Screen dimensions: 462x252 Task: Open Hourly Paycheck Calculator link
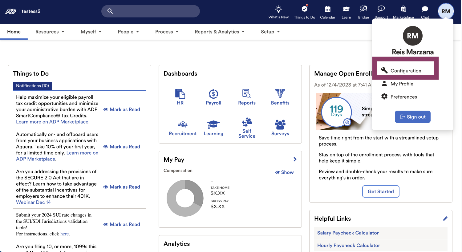[349, 246]
